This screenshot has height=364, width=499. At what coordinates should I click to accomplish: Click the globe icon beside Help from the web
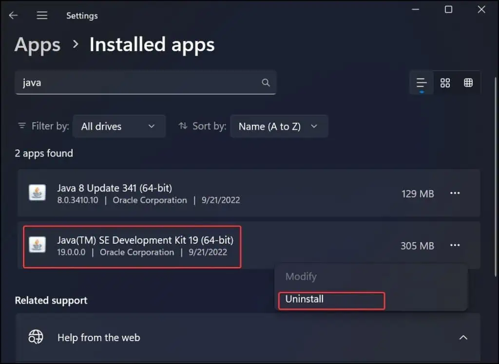click(x=36, y=337)
